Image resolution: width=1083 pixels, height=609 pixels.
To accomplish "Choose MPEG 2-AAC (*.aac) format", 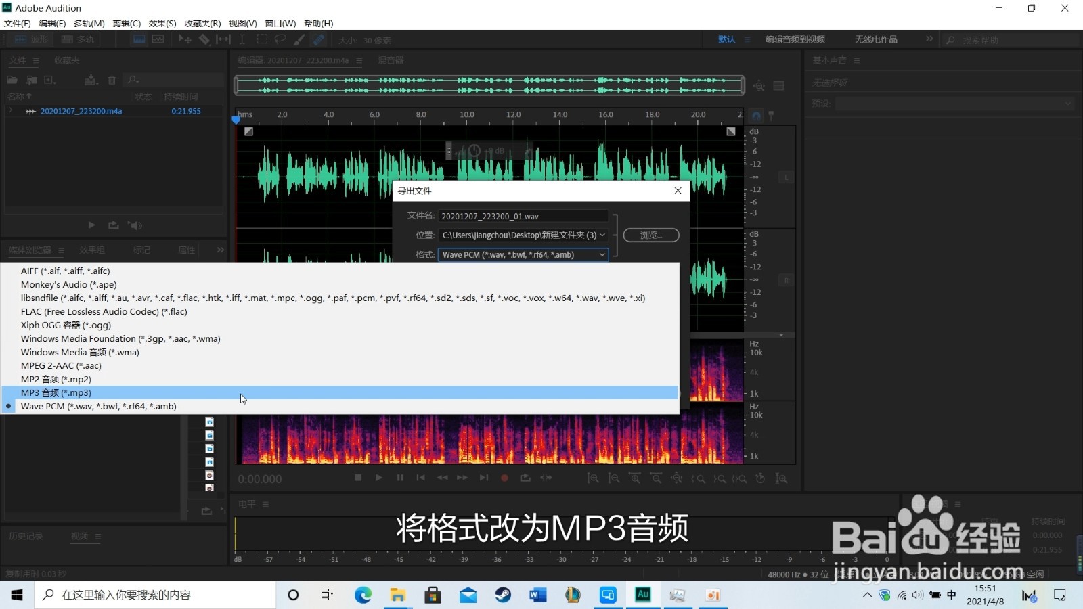I will [x=340, y=365].
